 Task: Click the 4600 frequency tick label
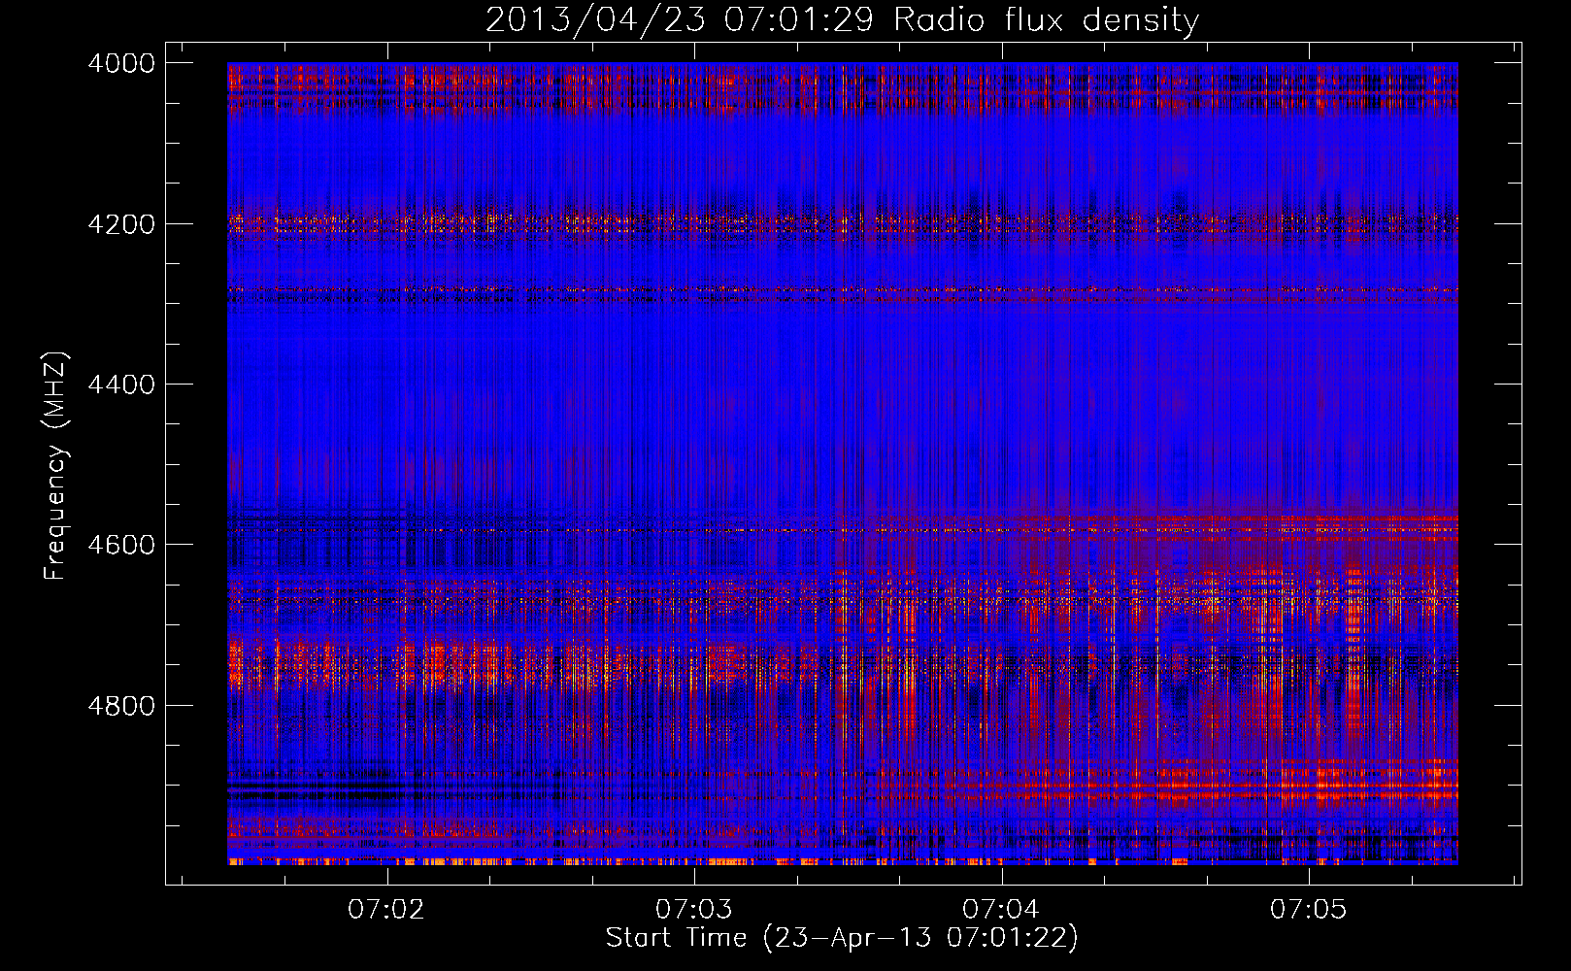(x=121, y=545)
